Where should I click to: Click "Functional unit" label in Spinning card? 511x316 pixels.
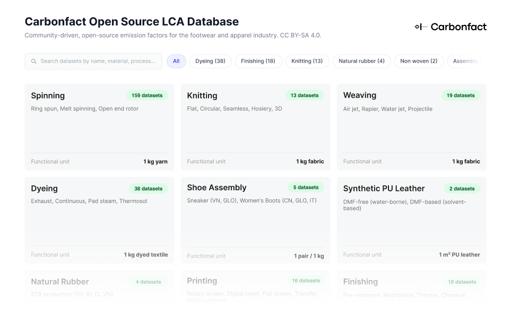coord(50,162)
